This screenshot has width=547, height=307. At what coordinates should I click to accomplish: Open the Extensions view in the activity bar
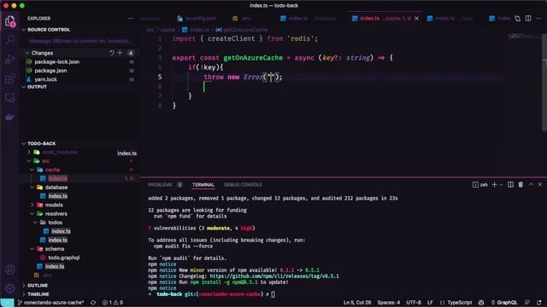coord(10,78)
